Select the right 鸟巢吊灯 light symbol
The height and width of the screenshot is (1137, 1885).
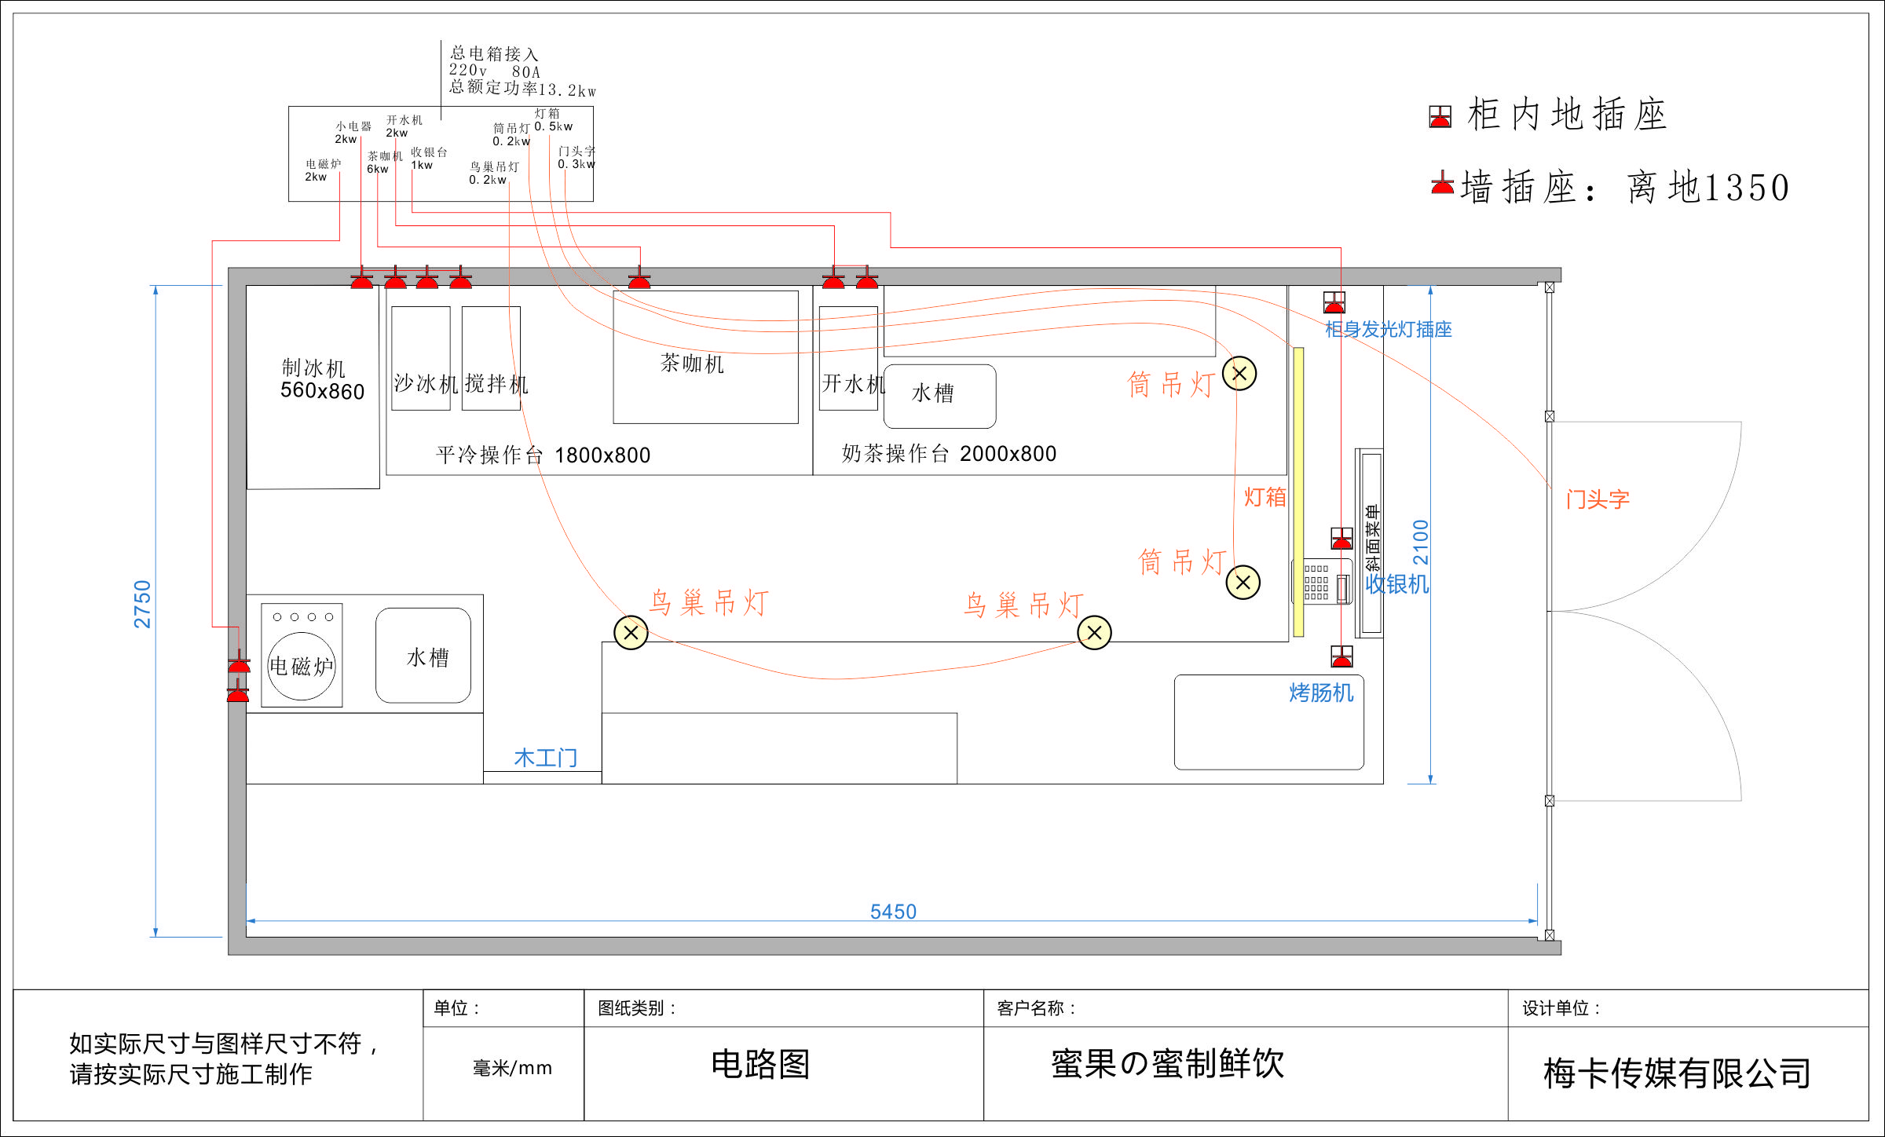tap(1094, 633)
